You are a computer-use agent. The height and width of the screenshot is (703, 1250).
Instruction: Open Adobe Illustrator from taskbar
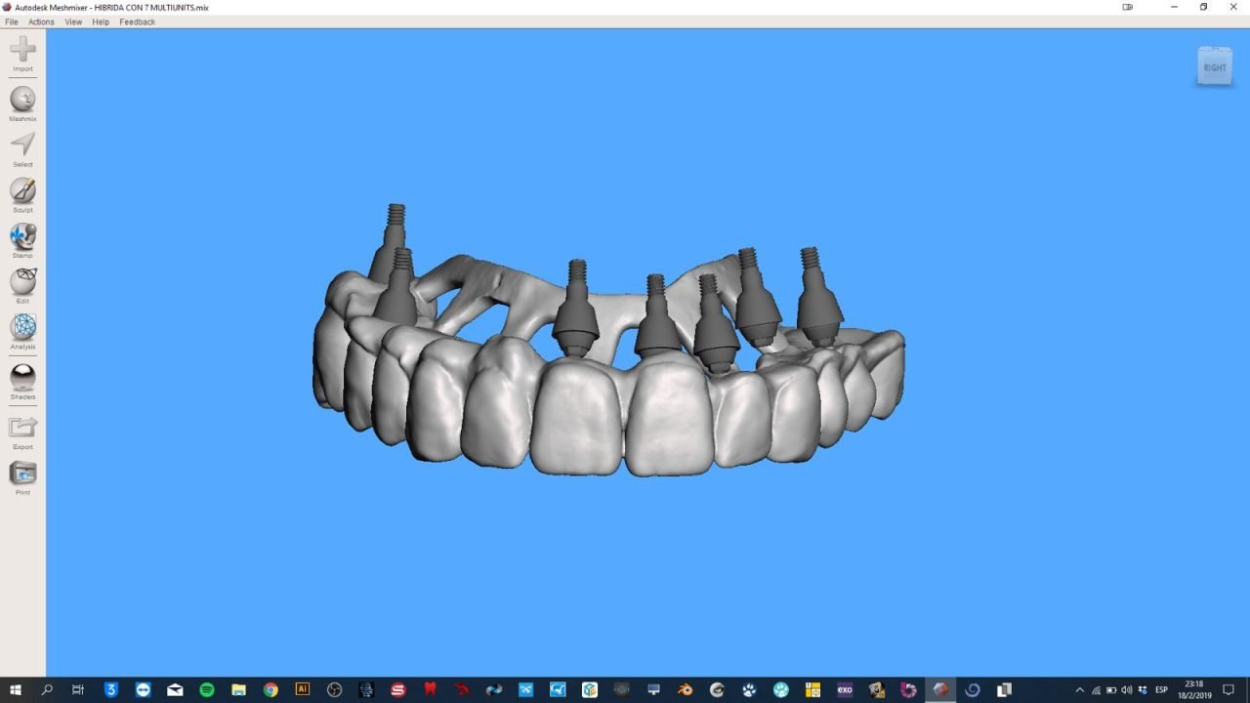click(x=302, y=689)
